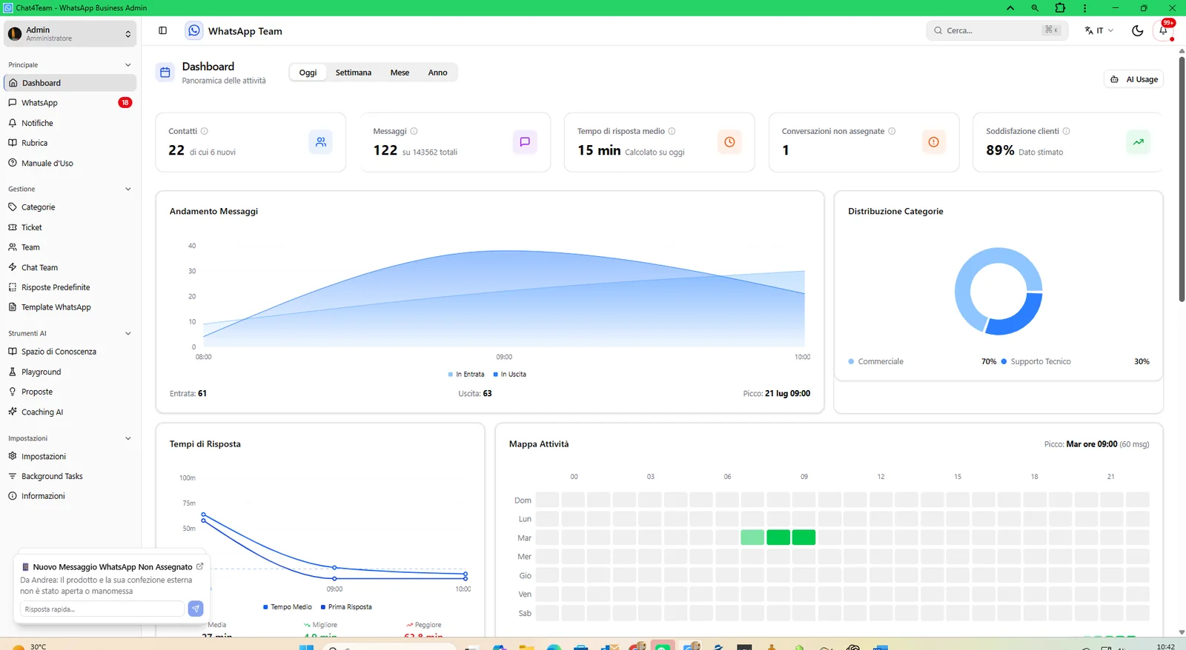Select the Oggi time range tab
This screenshot has width=1186, height=650.
(308, 73)
